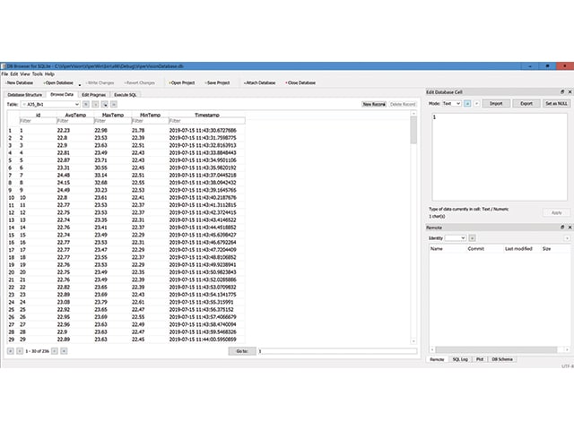
Task: Click the save table as icon
Action: click(x=105, y=105)
